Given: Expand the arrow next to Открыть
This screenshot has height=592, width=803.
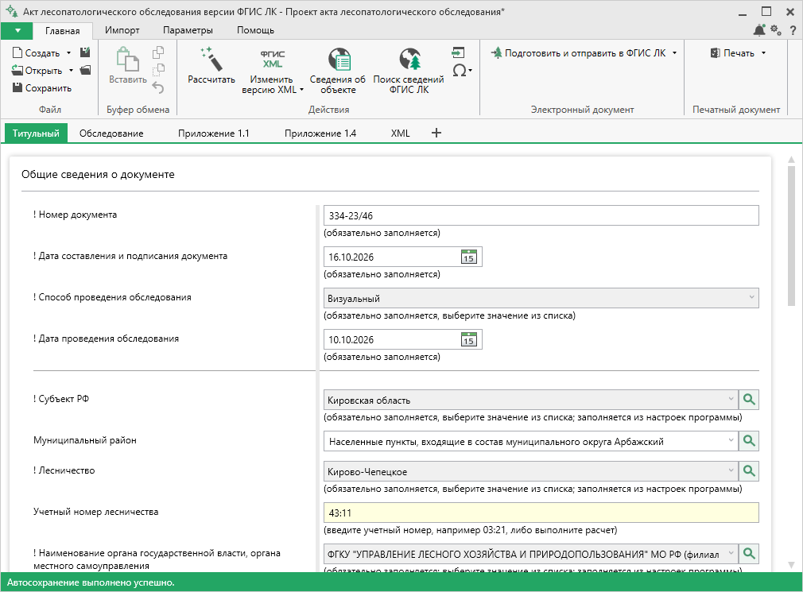Looking at the screenshot, I should pyautogui.click(x=71, y=71).
